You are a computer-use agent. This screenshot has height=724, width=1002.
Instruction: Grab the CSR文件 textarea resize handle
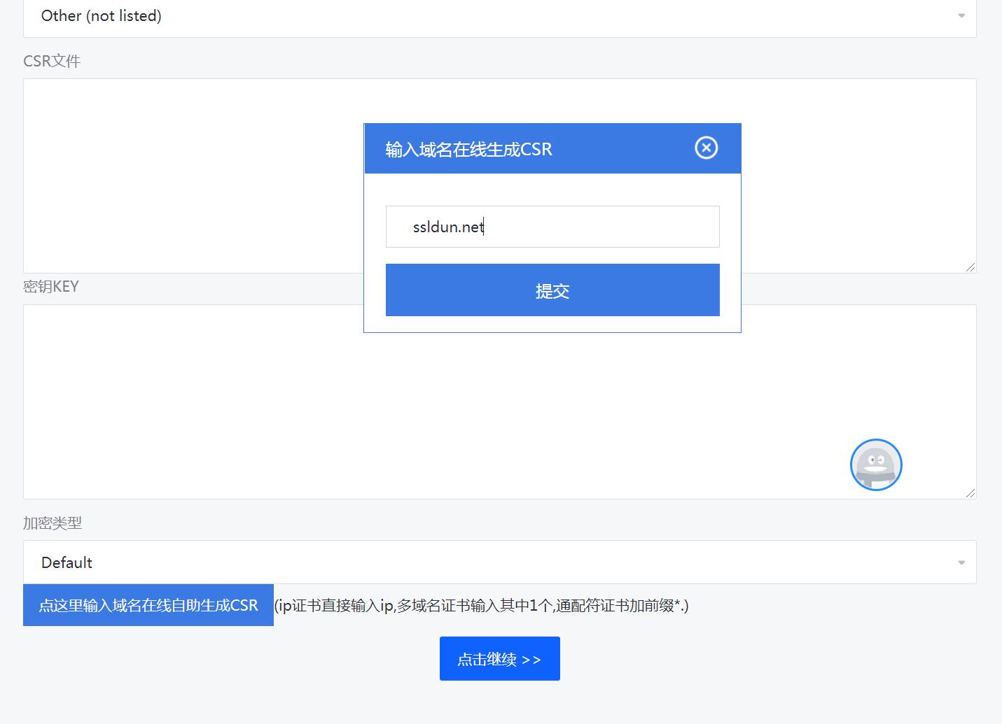point(970,267)
